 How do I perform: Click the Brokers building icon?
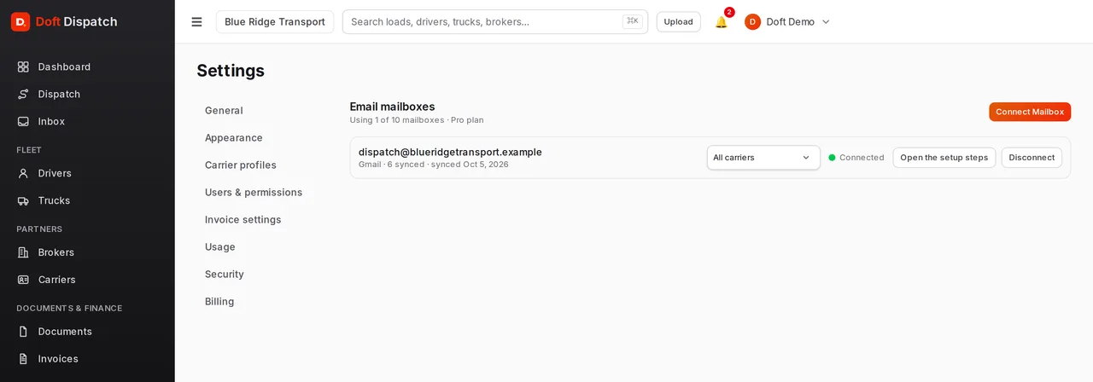point(23,252)
